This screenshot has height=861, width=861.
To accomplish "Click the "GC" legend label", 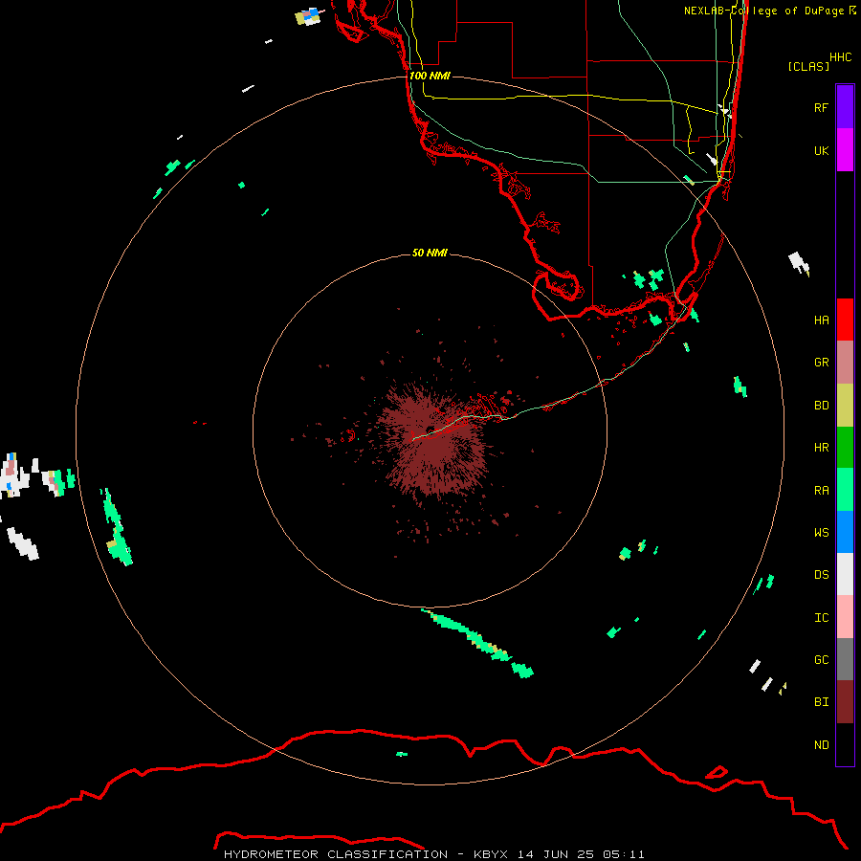I will pos(821,660).
